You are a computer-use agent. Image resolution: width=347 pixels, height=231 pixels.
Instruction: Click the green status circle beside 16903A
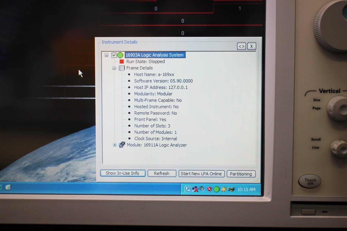pos(120,55)
